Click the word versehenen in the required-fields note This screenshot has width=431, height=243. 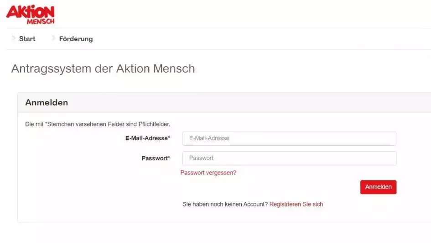91,124
